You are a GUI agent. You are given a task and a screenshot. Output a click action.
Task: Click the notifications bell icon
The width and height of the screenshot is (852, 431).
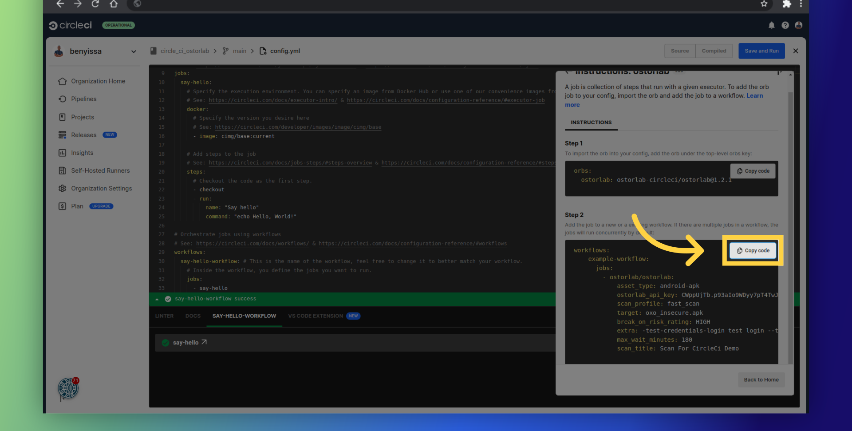(772, 25)
